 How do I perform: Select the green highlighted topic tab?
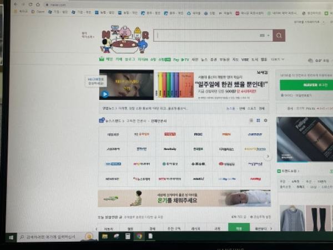point(239,228)
